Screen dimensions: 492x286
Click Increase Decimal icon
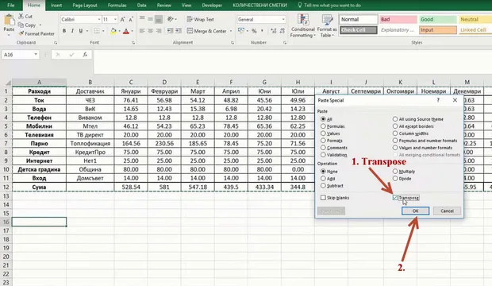tap(273, 31)
